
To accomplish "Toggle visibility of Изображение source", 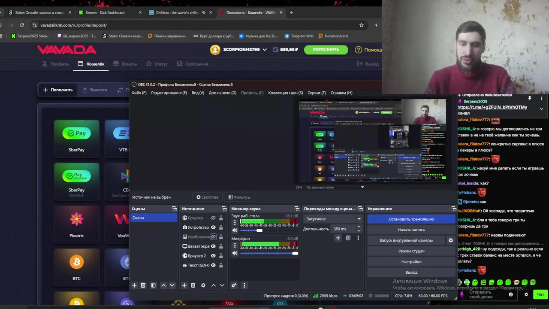I will point(213,237).
